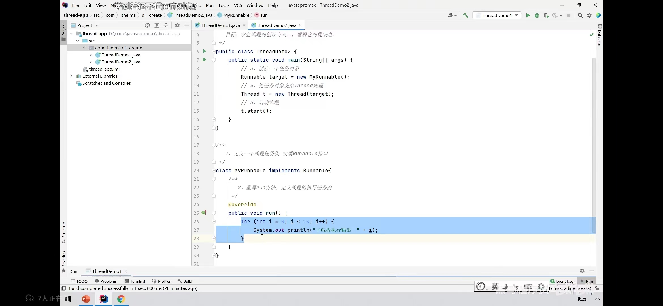Open Project panel settings gear
Screen dimensions: 663x306
click(177, 25)
